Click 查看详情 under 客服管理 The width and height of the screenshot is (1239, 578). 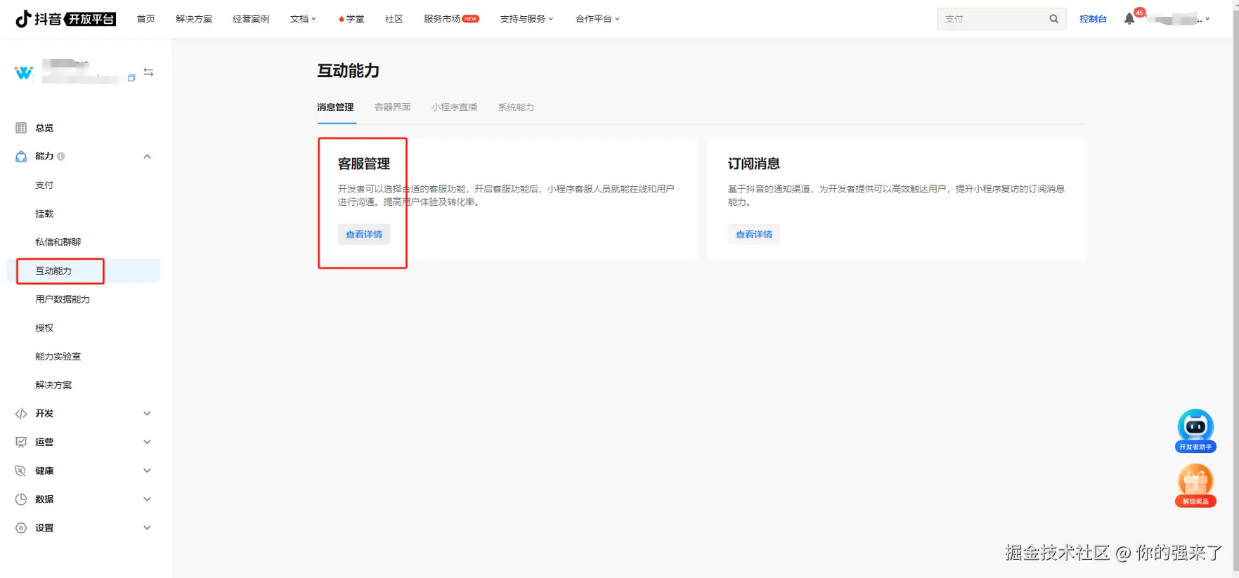coord(364,235)
